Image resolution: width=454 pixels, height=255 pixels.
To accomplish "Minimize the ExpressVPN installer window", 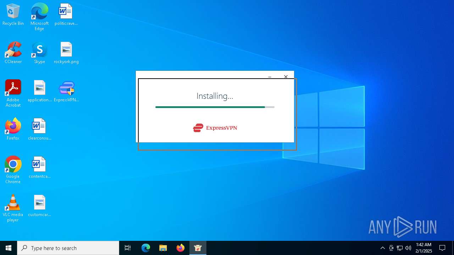I will (270, 76).
